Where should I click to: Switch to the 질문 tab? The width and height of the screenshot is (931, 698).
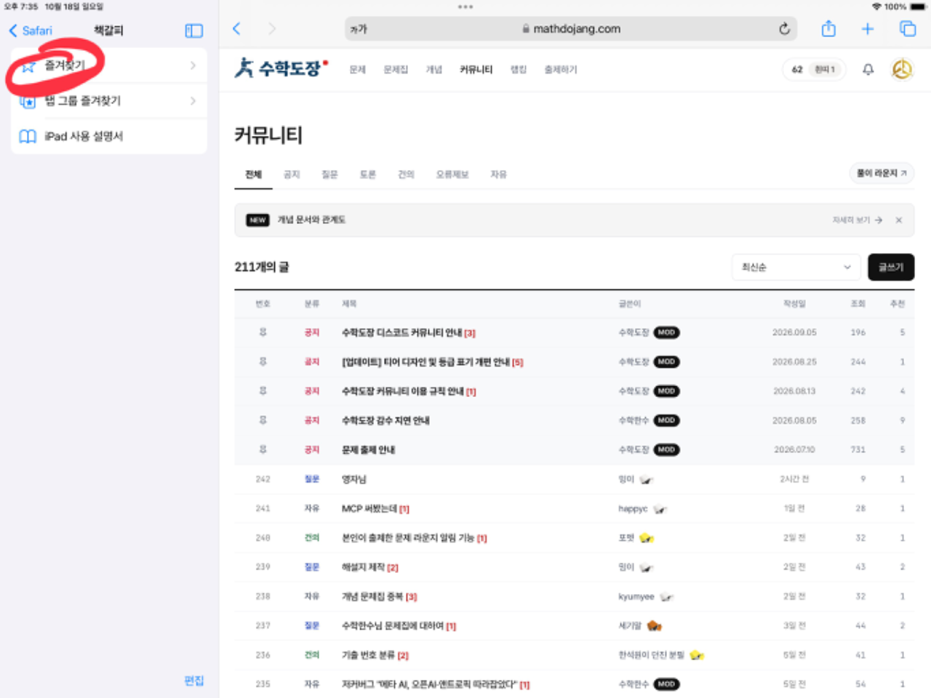click(330, 174)
